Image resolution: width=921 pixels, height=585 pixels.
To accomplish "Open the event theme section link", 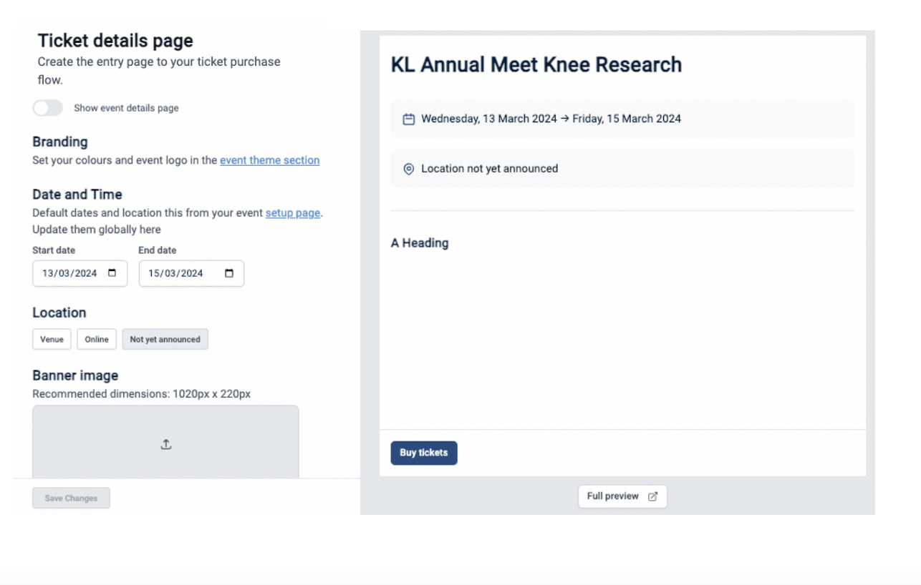I will 270,160.
